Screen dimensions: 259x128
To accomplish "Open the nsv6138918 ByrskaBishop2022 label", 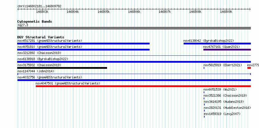I will (43, 59).
